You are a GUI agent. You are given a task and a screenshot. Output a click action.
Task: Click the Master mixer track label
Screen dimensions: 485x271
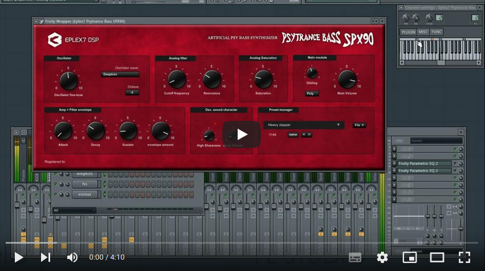(23, 176)
